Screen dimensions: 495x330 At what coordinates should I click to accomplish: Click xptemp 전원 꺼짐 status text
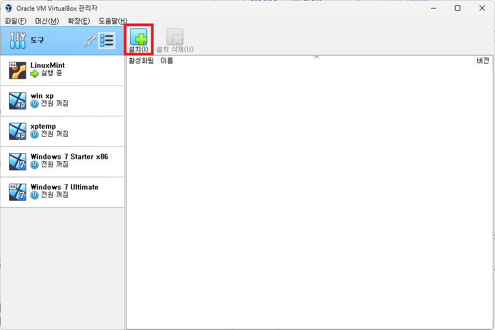[55, 134]
